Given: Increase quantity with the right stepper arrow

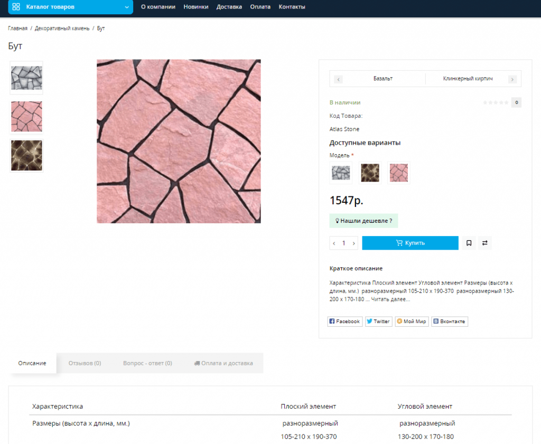Looking at the screenshot, I should (353, 243).
